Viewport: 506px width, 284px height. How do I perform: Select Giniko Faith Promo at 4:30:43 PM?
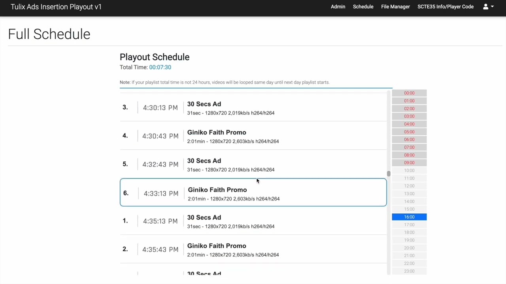pos(253,136)
